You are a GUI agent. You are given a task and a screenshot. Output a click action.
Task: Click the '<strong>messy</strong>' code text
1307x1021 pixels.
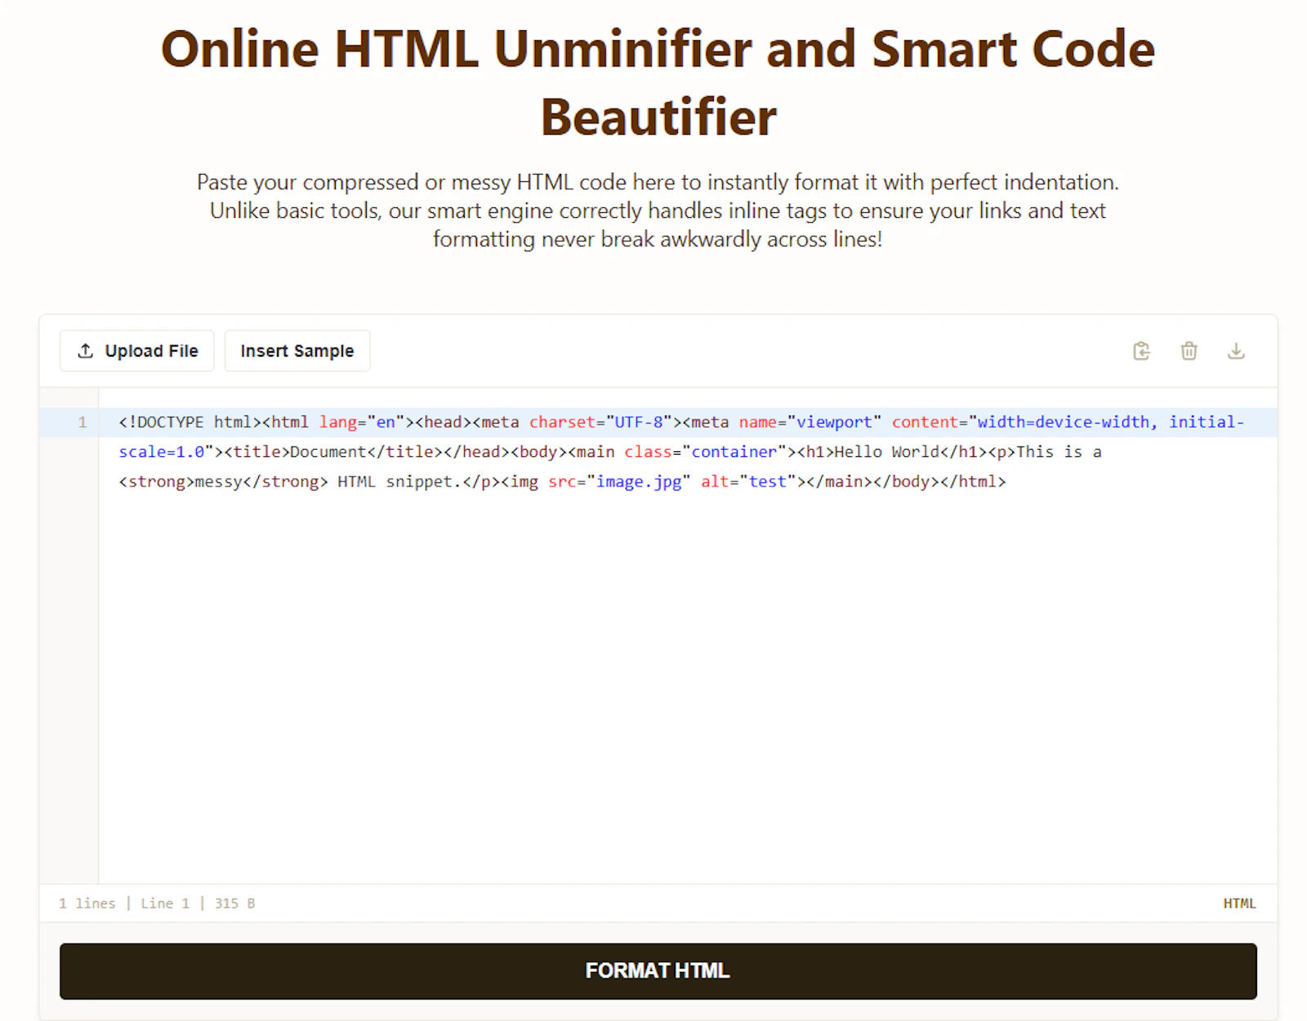coord(224,482)
